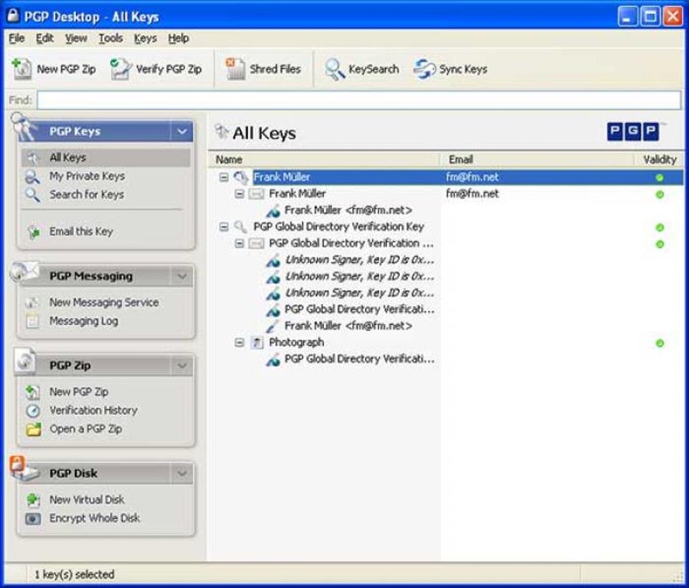Select the first Unknown Signer signature row
This screenshot has height=588, width=689.
click(359, 260)
